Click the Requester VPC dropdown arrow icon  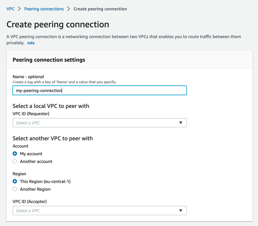pos(181,123)
